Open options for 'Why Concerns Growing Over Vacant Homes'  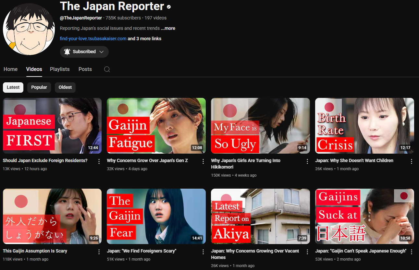[307, 252]
